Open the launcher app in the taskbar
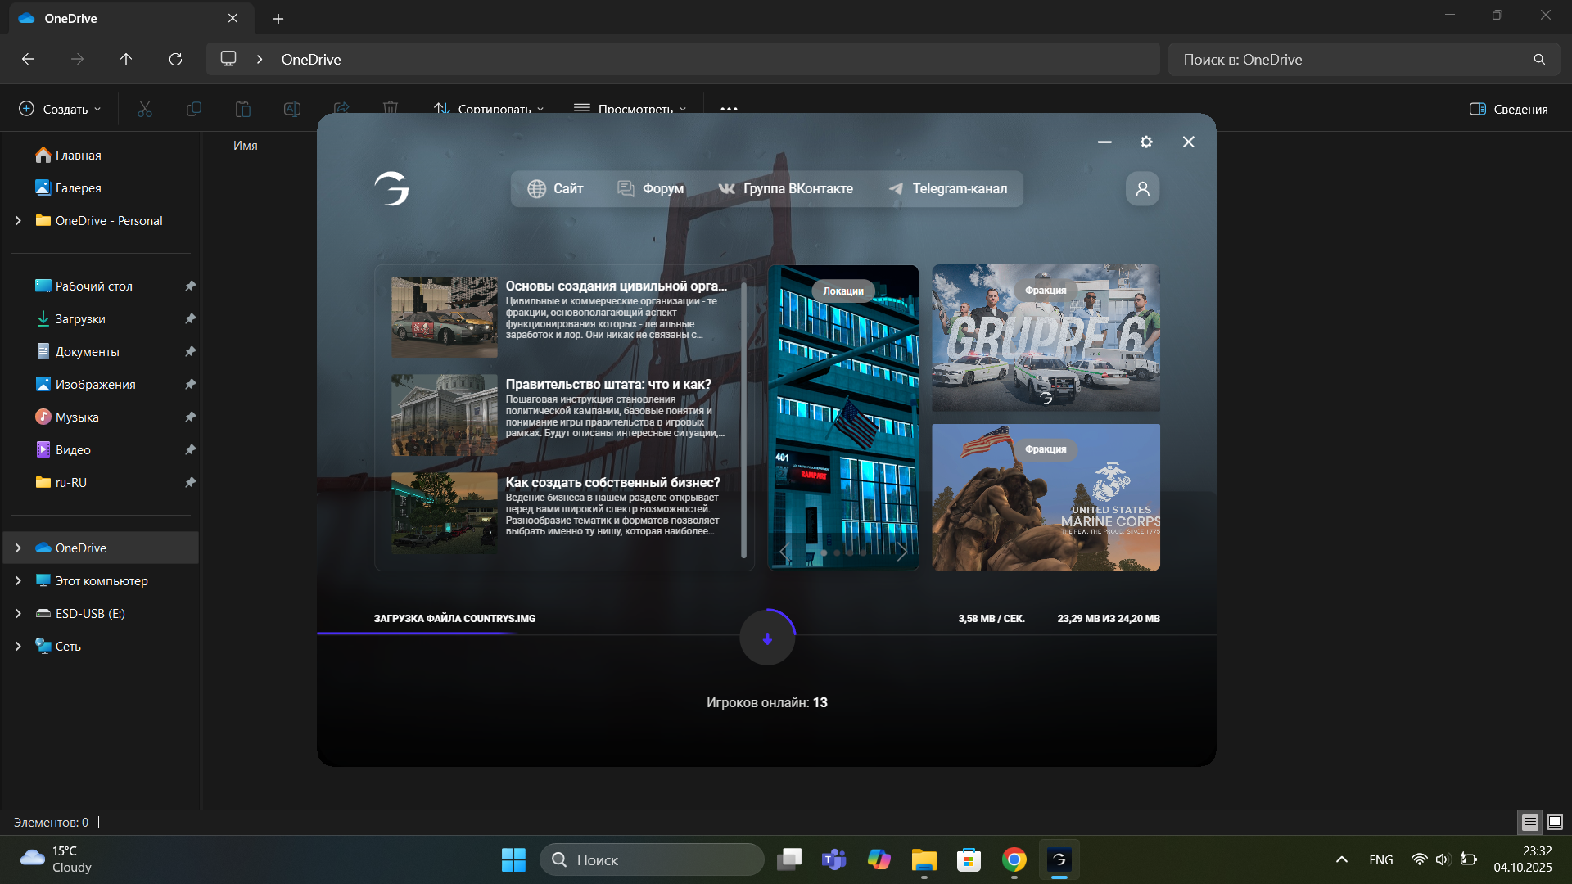Viewport: 1572px width, 884px height. tap(1059, 859)
